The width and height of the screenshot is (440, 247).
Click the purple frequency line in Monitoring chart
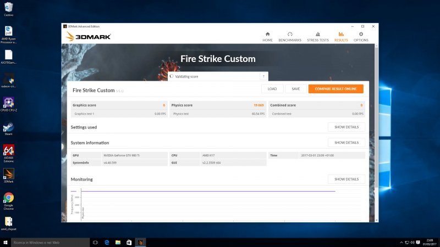tap(208, 191)
